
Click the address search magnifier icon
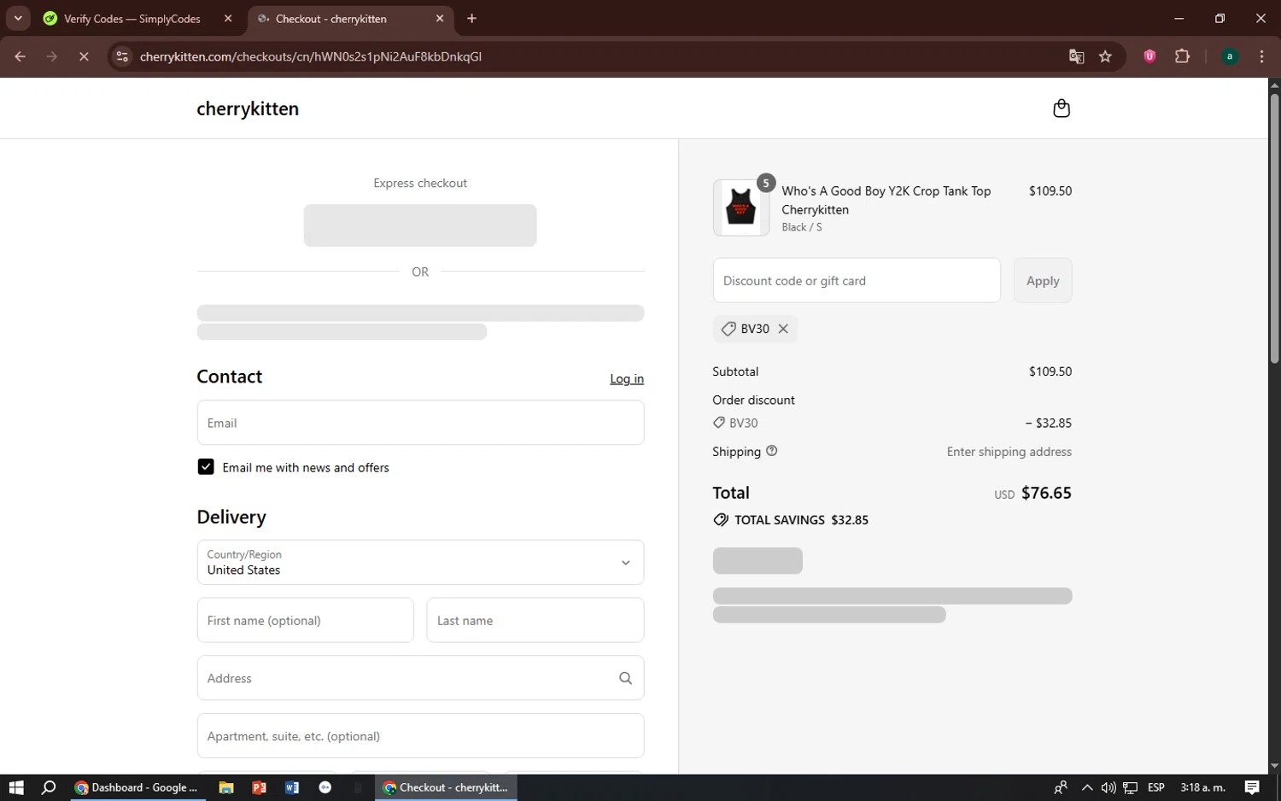625,678
